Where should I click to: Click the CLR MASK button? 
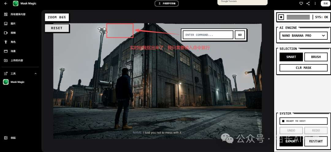click(303, 68)
